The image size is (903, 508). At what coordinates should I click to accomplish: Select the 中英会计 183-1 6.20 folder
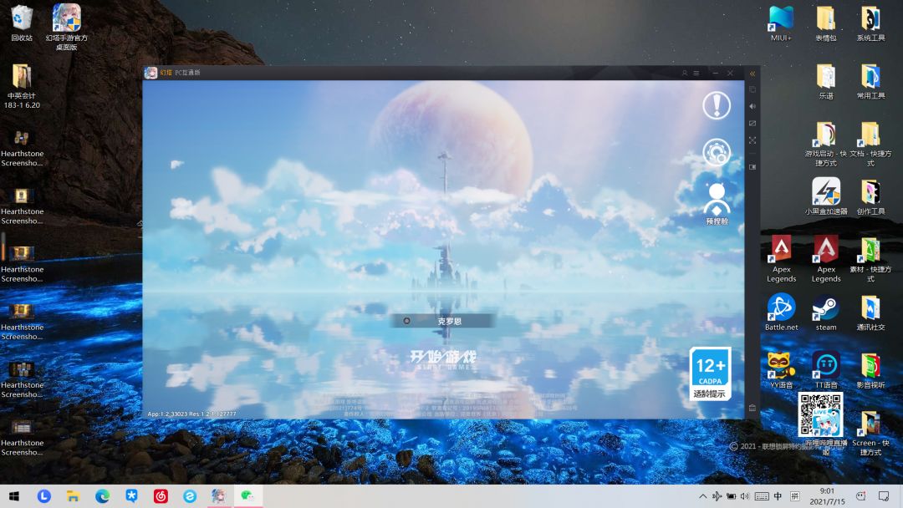[22, 86]
